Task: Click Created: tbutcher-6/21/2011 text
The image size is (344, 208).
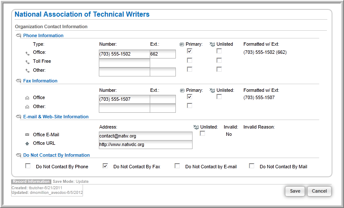Action: click(x=37, y=188)
